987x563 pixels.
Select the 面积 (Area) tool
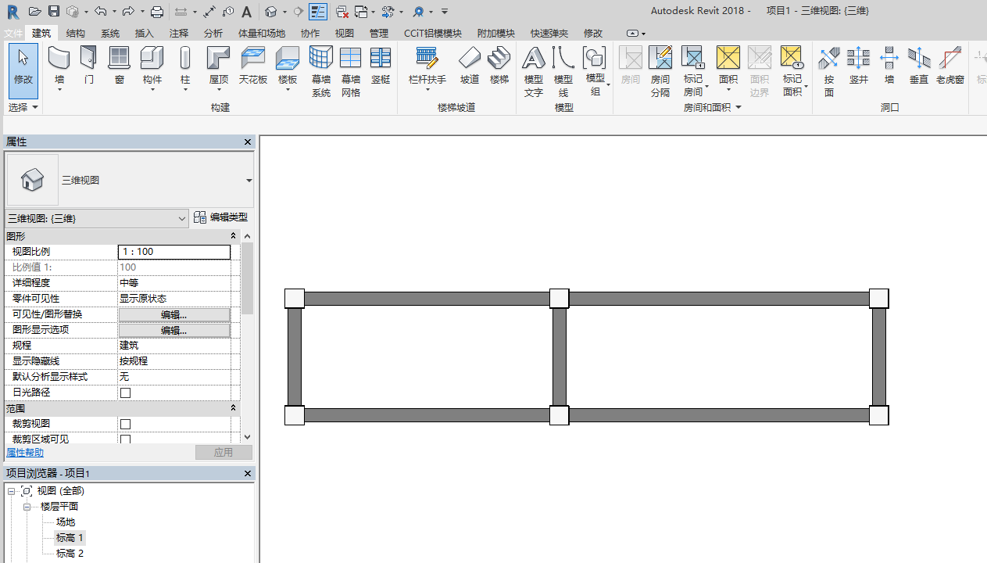(x=728, y=68)
